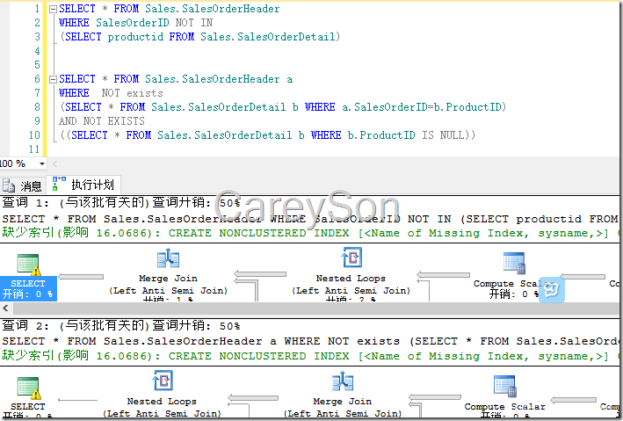Collapse the second SELECT query at line 6
Screen dimensions: 623x421
point(53,79)
